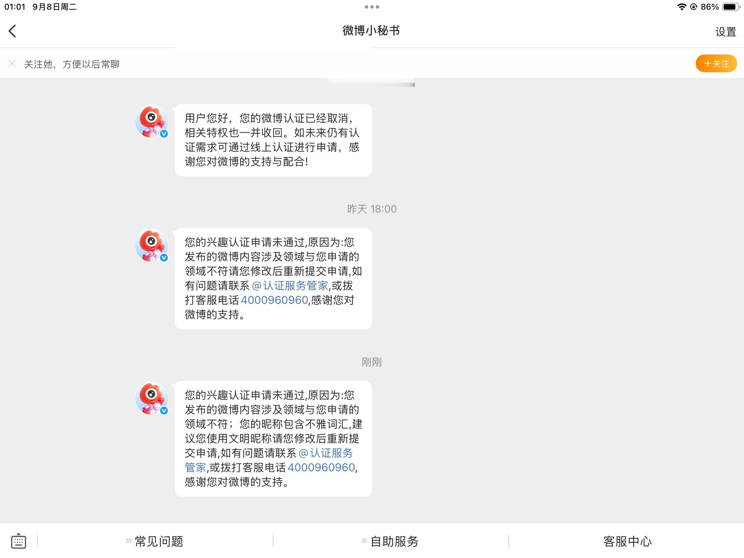
Task: Dismiss the follow suggestion banner with X
Action: coord(12,63)
